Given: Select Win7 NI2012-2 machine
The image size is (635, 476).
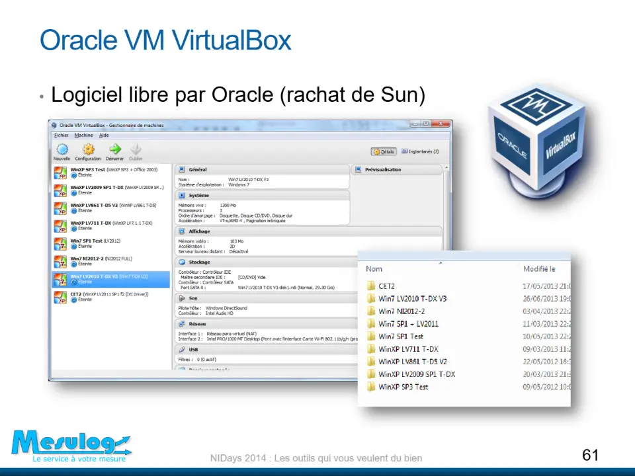Looking at the screenshot, I should (x=111, y=262).
